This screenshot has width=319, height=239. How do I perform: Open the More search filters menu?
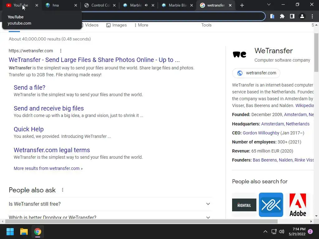141,25
